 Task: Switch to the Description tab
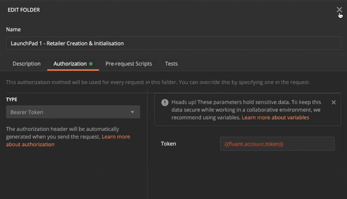coord(26,64)
